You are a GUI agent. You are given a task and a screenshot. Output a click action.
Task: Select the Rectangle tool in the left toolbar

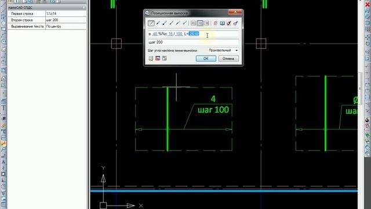(x=3, y=30)
